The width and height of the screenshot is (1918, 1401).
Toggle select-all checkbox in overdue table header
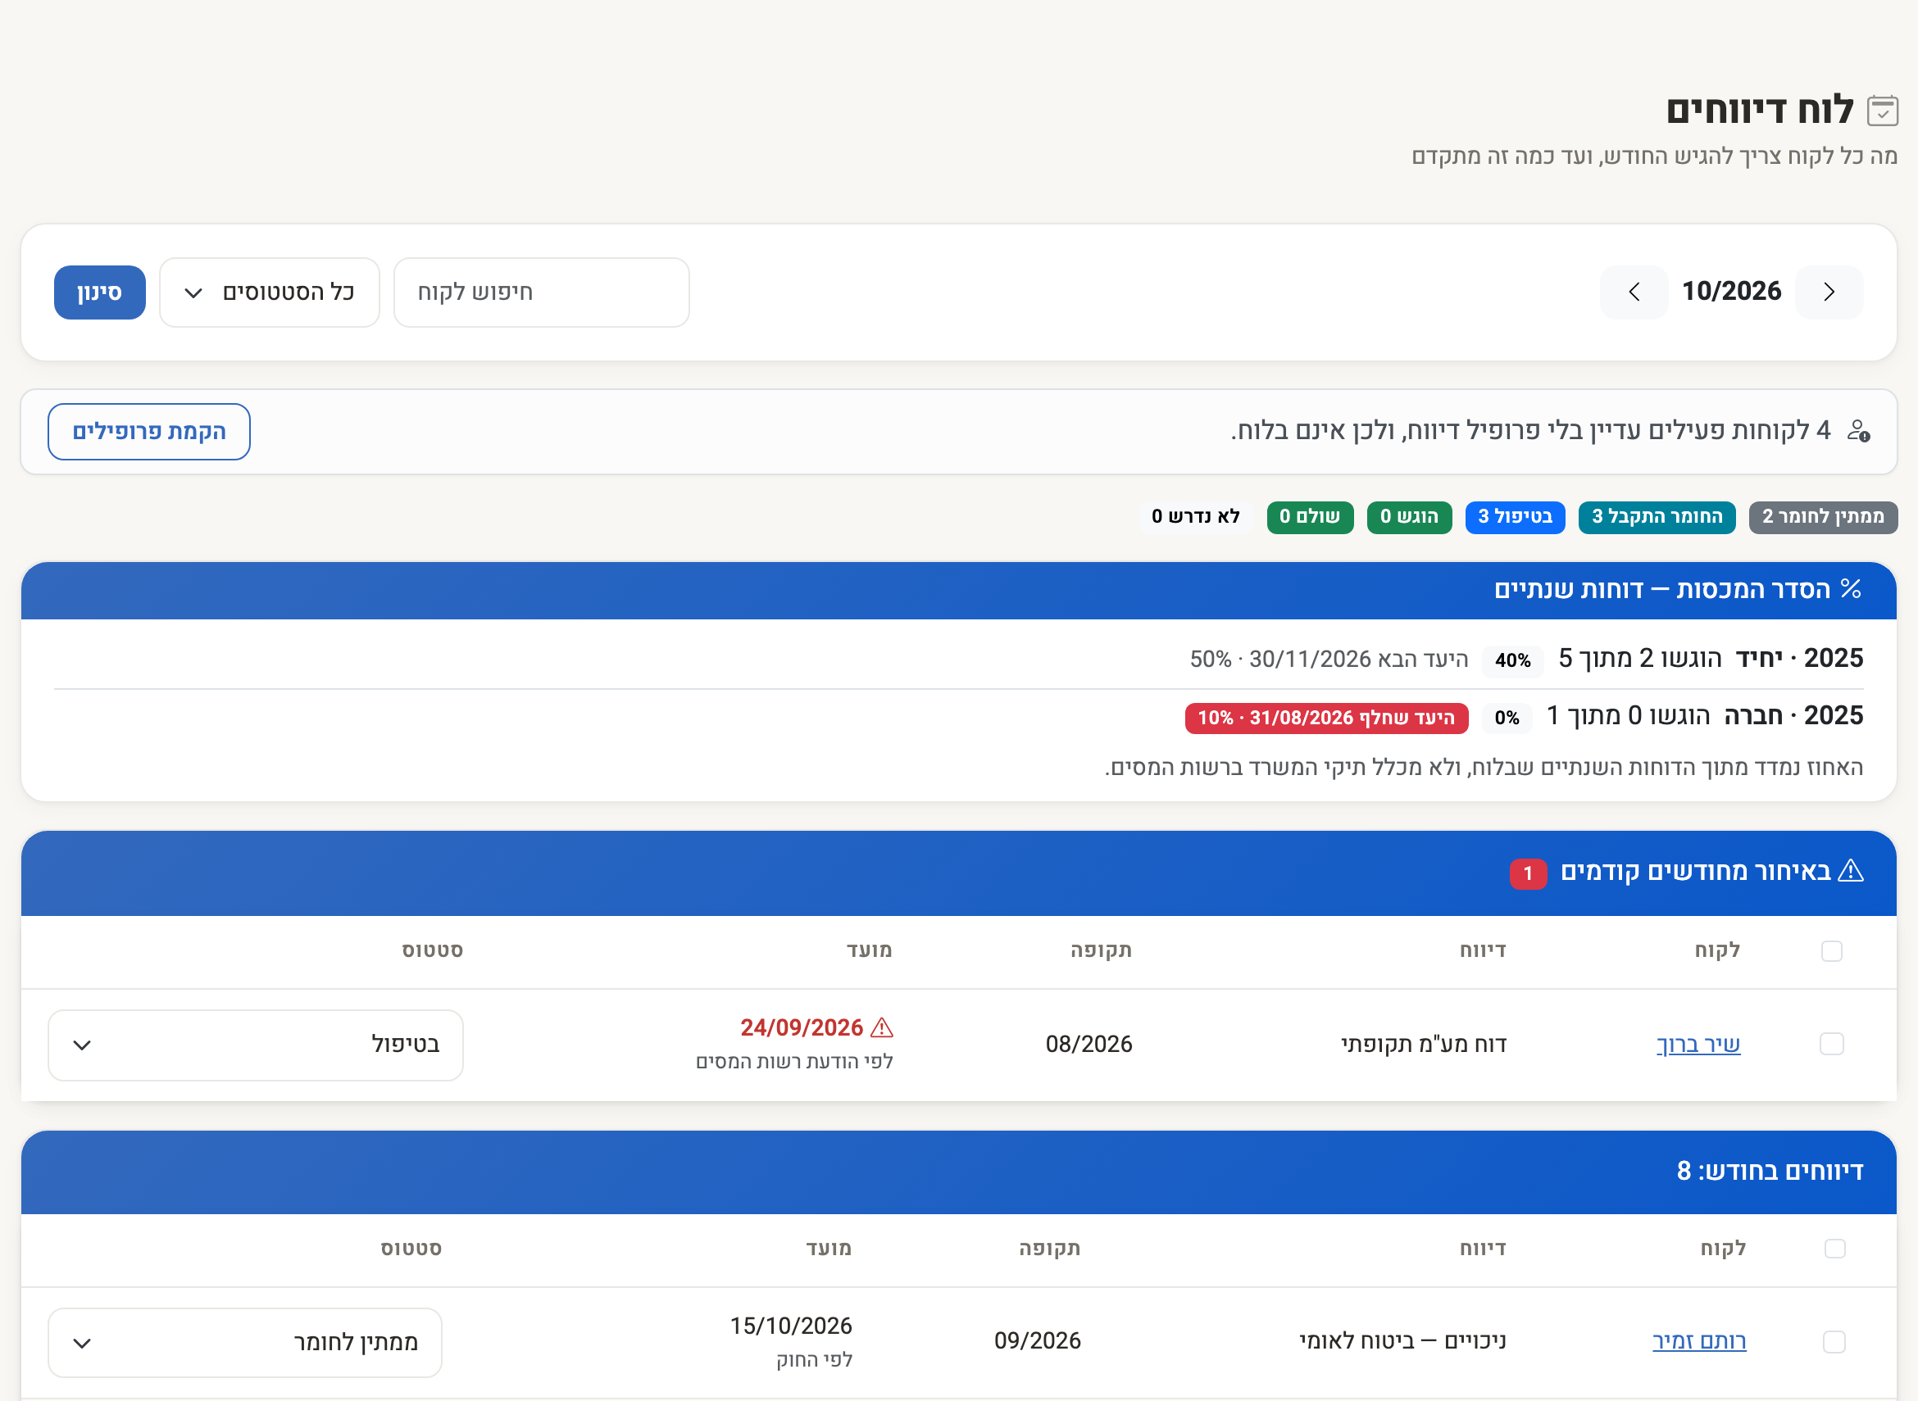[x=1831, y=950]
